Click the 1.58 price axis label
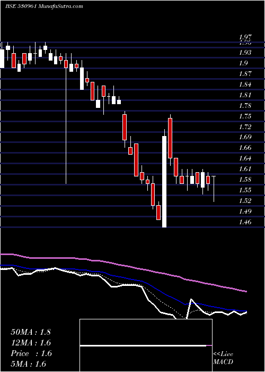Image resolution: width=265 pixels, height=372 pixels. pyautogui.click(x=245, y=180)
